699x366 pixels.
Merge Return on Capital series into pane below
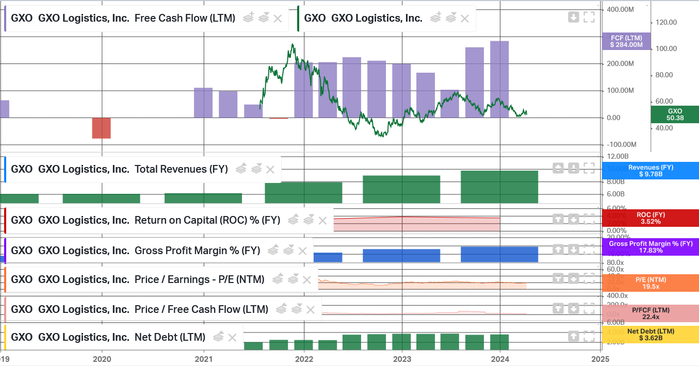(308, 220)
